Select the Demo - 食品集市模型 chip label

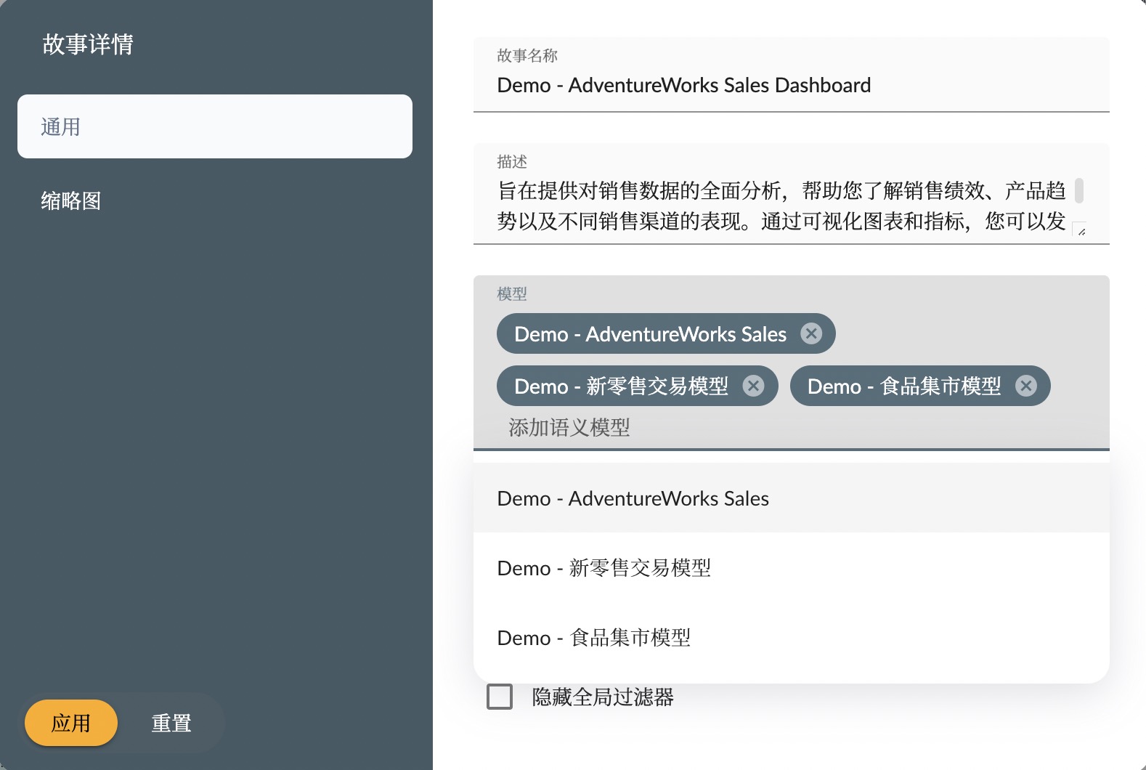point(903,386)
